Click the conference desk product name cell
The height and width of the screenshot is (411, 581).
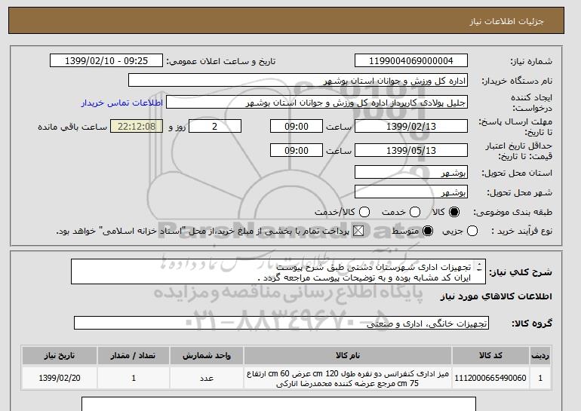point(348,378)
